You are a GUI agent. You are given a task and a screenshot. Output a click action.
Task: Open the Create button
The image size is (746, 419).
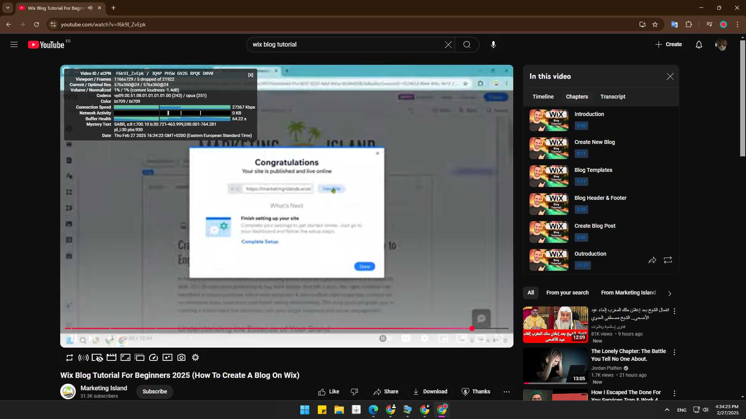coord(668,45)
